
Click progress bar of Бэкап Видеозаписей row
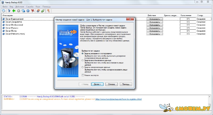188,19
